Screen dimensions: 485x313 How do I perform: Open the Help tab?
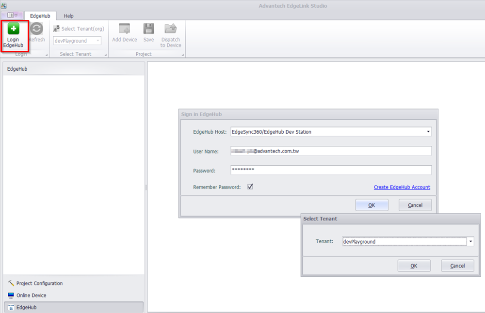(x=69, y=16)
